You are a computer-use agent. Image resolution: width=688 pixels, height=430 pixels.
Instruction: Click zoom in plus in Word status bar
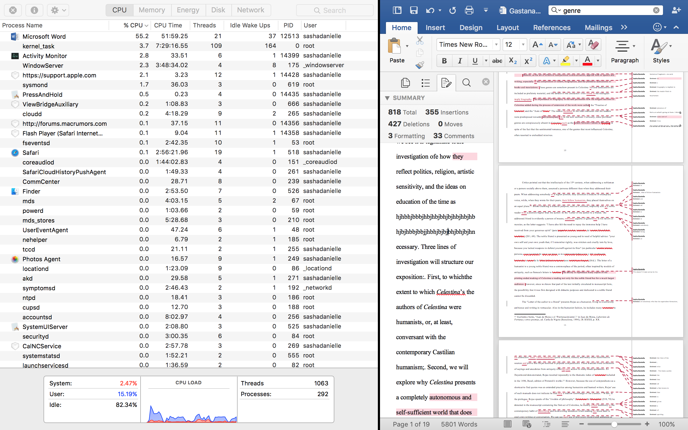tap(647, 424)
